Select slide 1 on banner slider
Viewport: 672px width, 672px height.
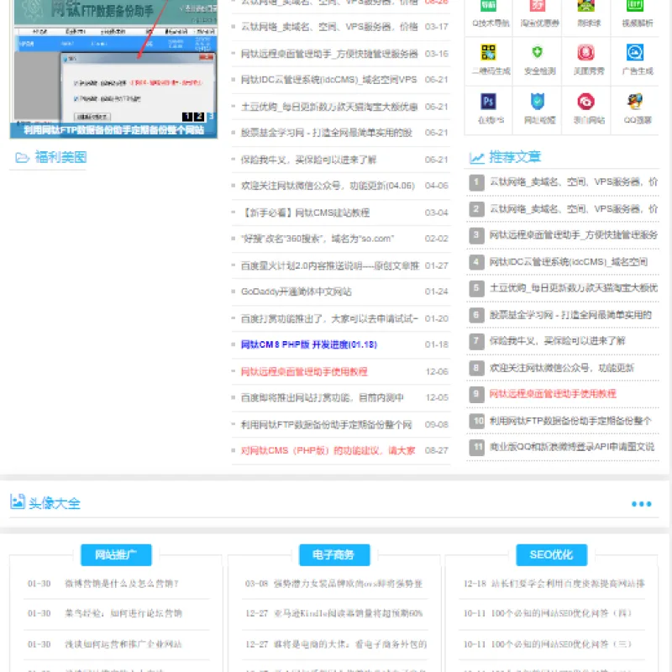click(x=187, y=117)
